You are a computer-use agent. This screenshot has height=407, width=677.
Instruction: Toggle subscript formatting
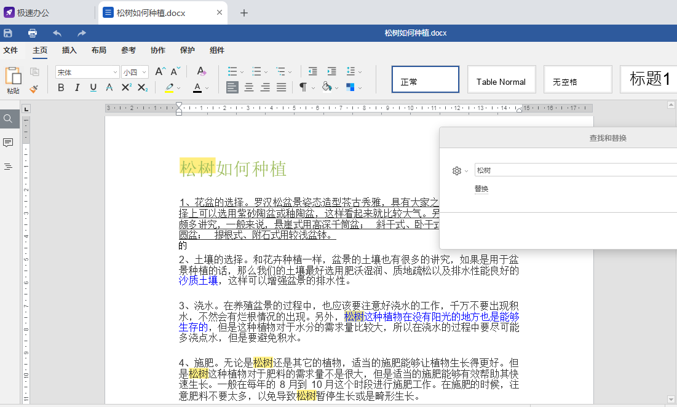pos(143,88)
